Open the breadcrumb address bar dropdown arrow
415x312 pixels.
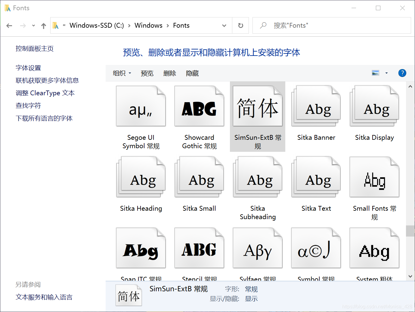(224, 26)
